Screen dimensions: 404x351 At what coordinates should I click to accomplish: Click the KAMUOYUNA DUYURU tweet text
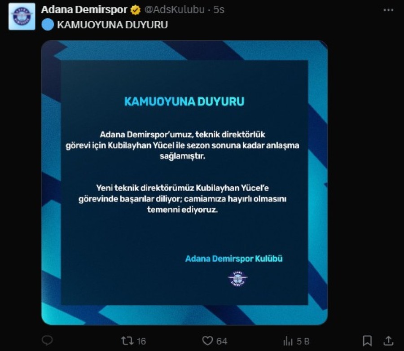[112, 25]
